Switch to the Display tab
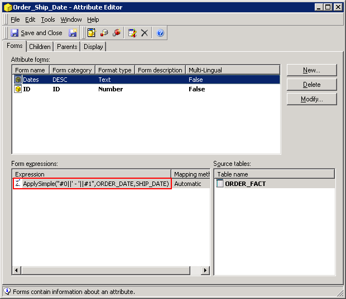The height and width of the screenshot is (299, 346). pos(93,47)
